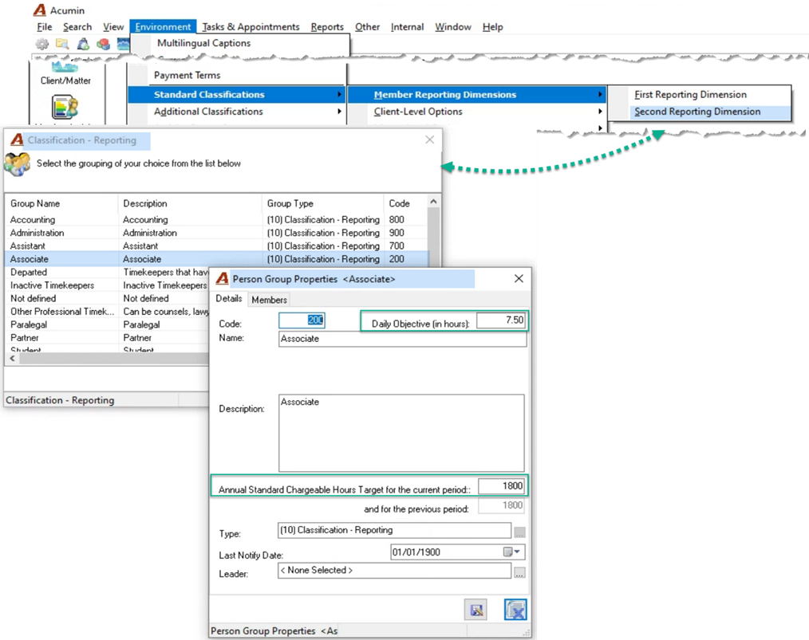This screenshot has height=640, width=809.
Task: Select the Accounting group row
Action: 217,220
